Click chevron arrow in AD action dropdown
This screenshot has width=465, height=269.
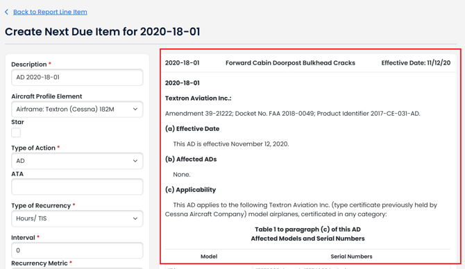coord(135,161)
